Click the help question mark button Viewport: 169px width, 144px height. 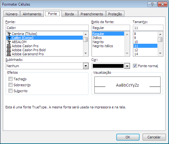152,4
